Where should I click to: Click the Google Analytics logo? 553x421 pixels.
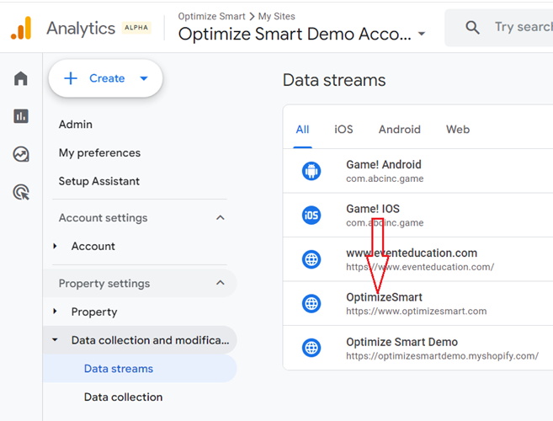[x=21, y=28]
